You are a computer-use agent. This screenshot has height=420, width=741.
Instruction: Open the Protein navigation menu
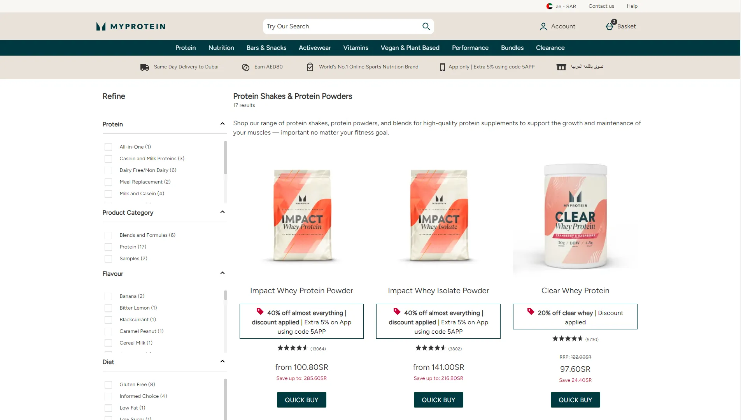pos(186,48)
